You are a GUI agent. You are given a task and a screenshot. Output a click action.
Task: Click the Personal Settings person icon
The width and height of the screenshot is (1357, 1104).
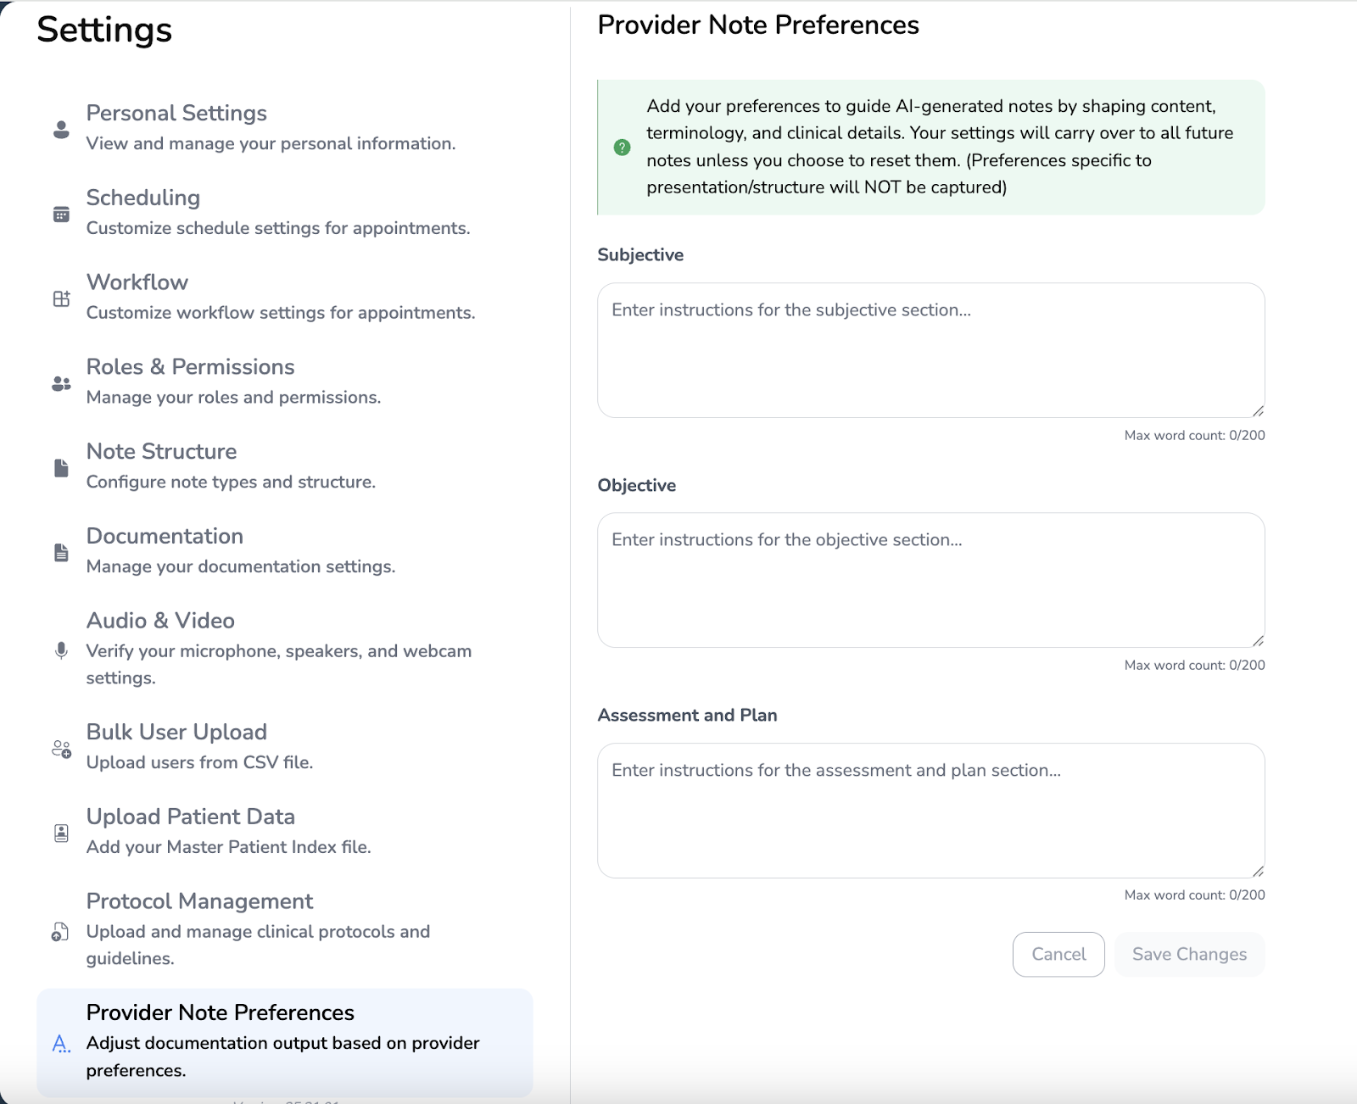61,129
